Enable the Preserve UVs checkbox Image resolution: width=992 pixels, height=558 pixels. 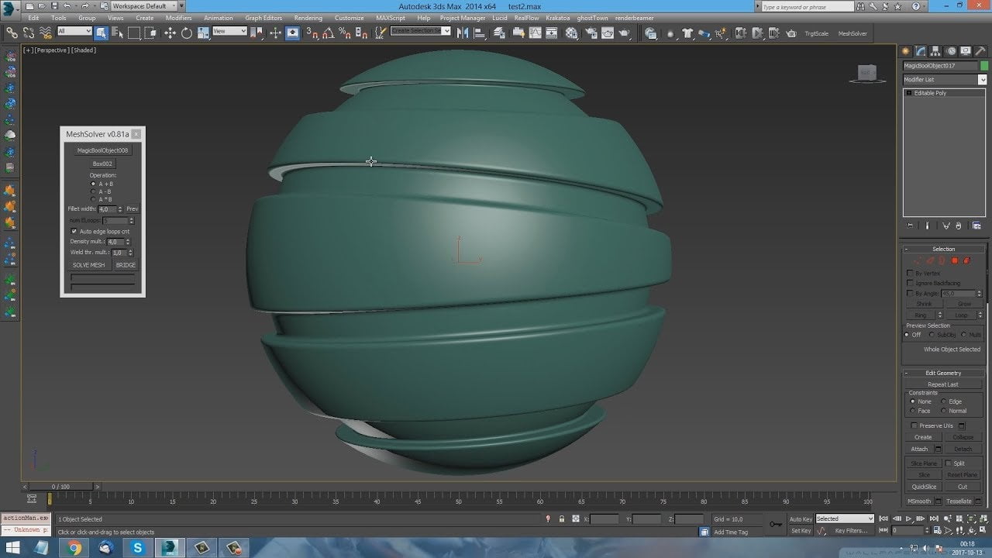[x=914, y=425]
